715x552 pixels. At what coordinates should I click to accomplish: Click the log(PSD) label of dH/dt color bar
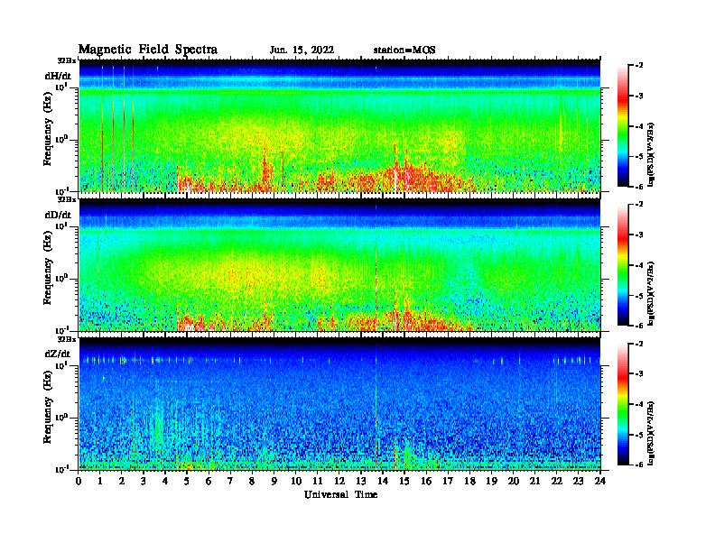(651, 154)
